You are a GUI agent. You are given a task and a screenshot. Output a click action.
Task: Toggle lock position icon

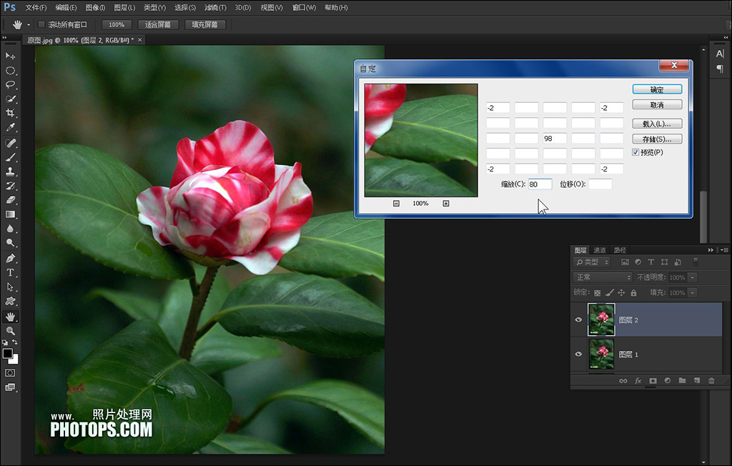point(621,293)
